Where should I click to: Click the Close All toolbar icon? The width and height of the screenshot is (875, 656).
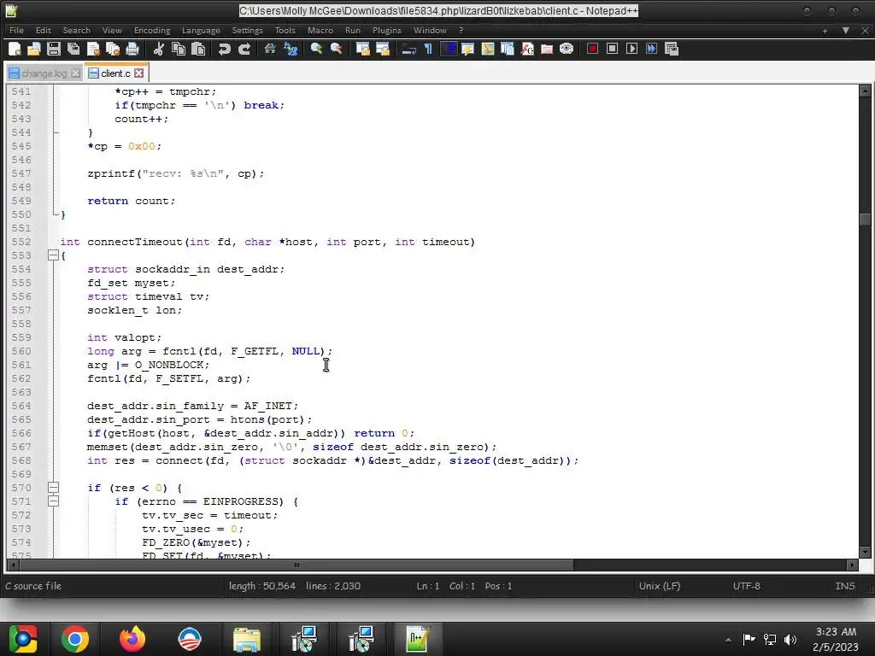(x=113, y=49)
